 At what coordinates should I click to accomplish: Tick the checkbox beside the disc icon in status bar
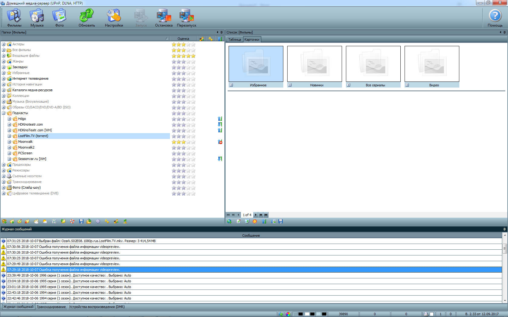[432, 314]
